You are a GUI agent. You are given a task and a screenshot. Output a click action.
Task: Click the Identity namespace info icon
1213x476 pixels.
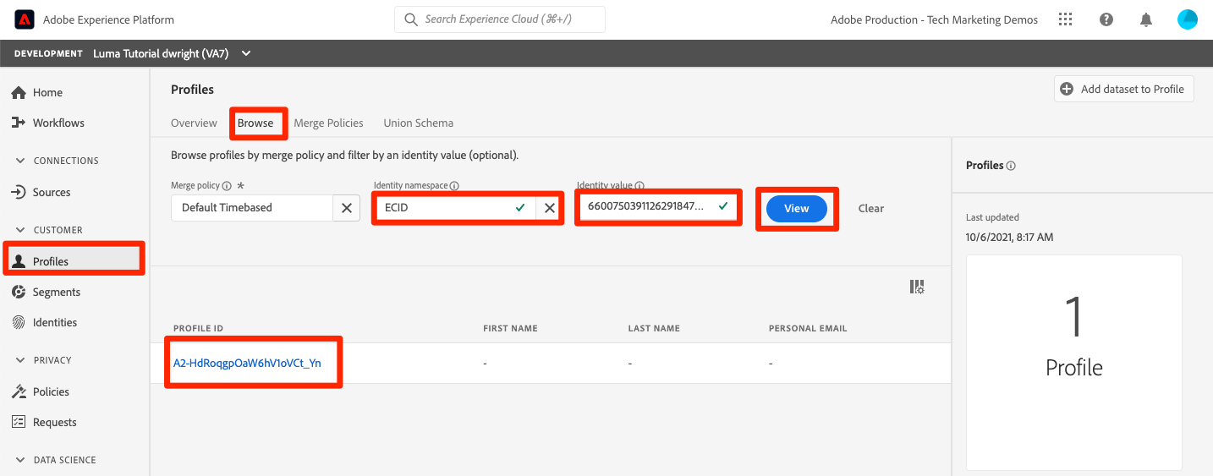pyautogui.click(x=454, y=186)
